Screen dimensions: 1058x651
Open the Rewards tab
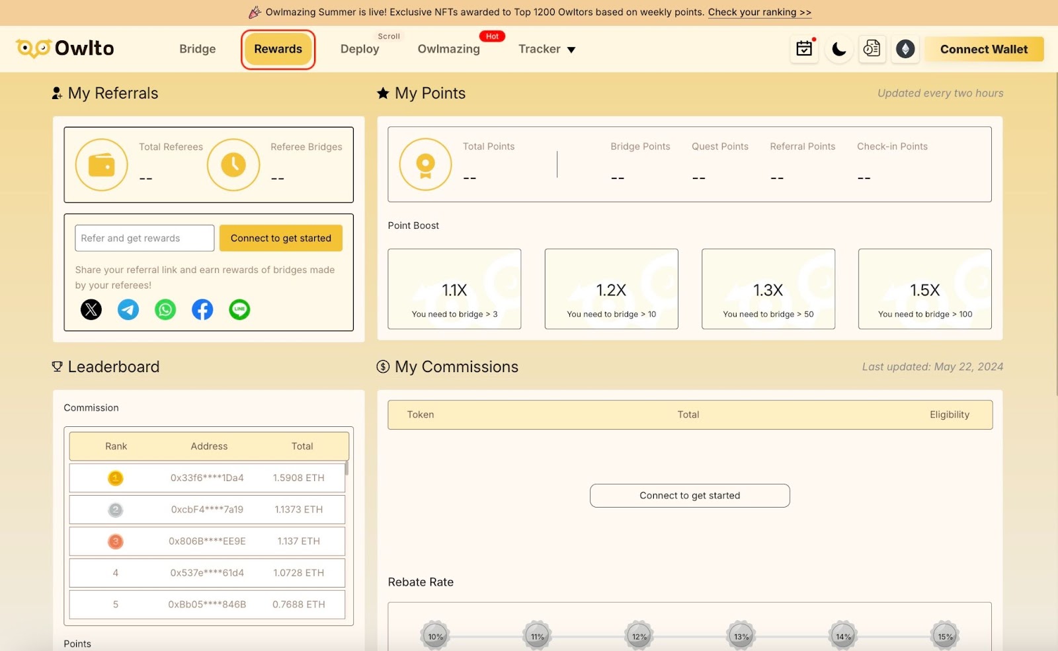[x=278, y=49]
